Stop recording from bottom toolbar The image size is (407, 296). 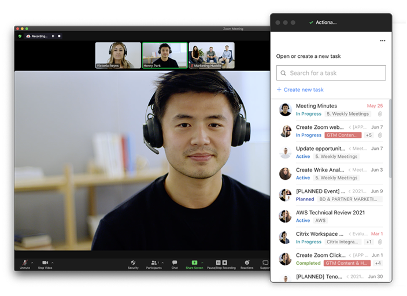(x=224, y=262)
